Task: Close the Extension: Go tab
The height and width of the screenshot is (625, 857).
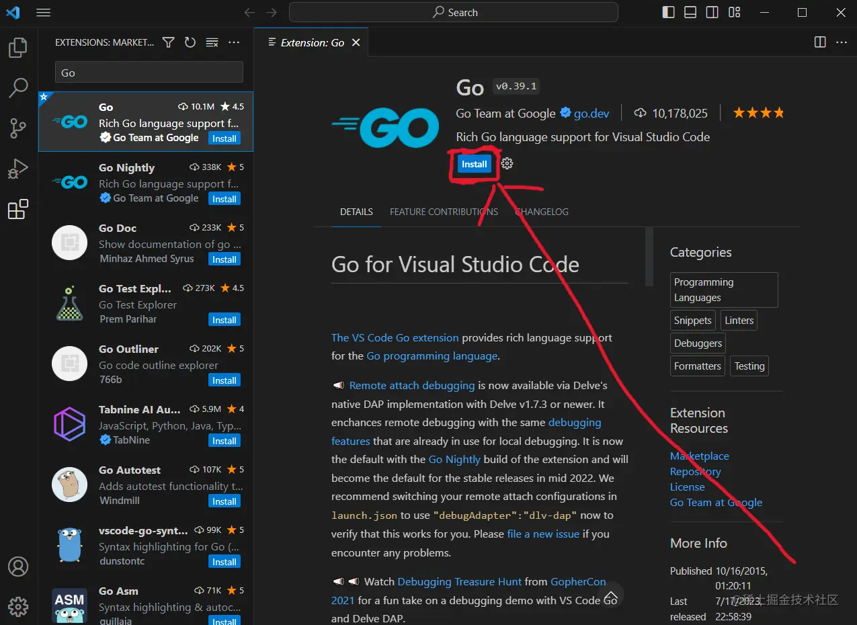Action: pos(356,42)
